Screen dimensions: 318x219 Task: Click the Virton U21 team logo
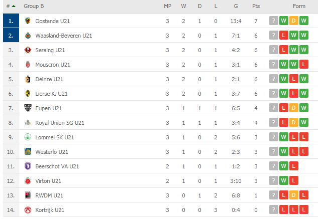pyautogui.click(x=28, y=181)
